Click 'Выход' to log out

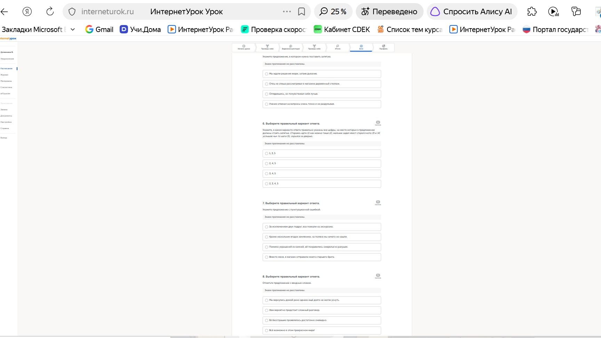(x=4, y=138)
